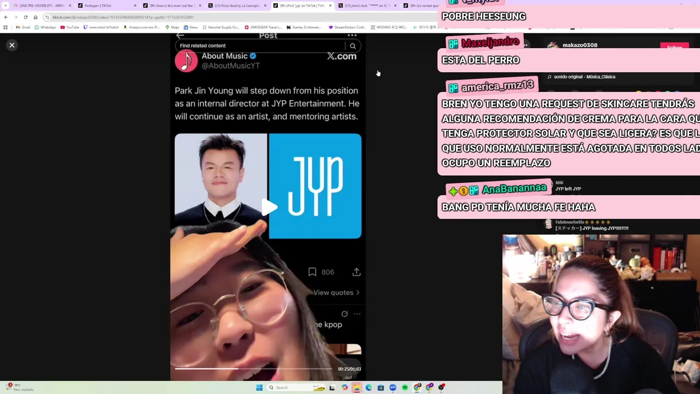Follow makazo0308
Image resolution: width=700 pixels, height=394 pixels.
click(x=674, y=48)
